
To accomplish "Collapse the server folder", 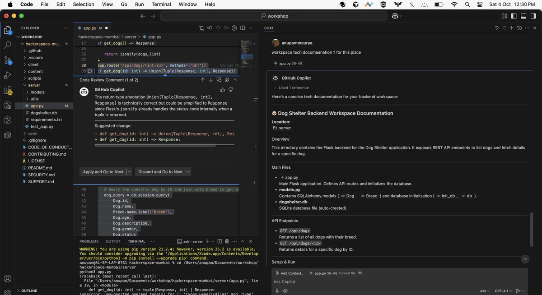I will pos(34,85).
